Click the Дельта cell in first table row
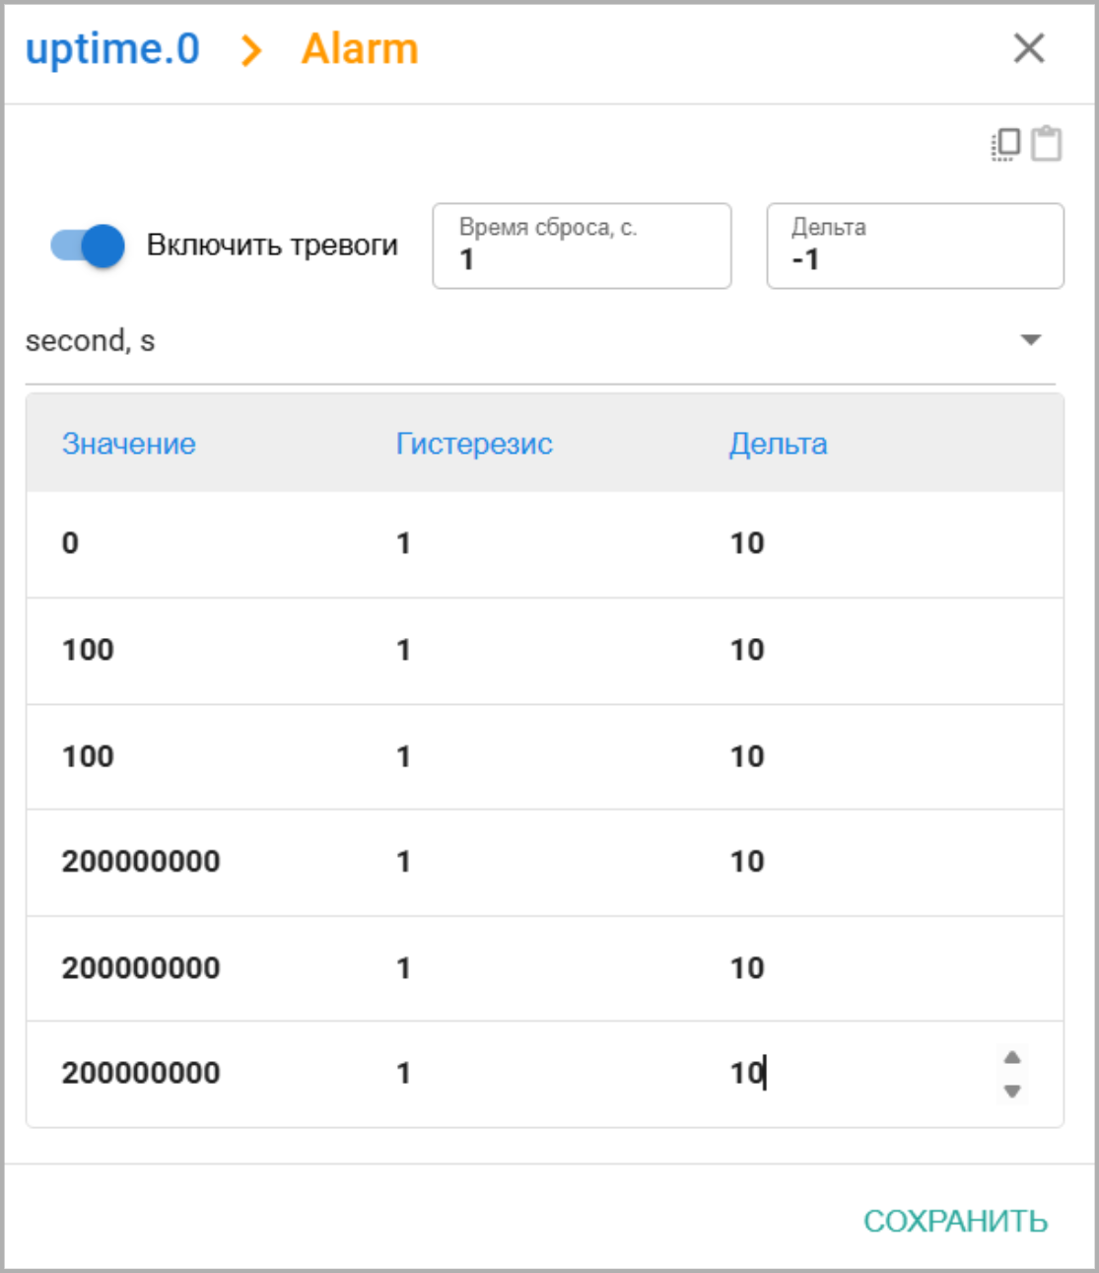Screen dimensions: 1099x1273 point(747,543)
